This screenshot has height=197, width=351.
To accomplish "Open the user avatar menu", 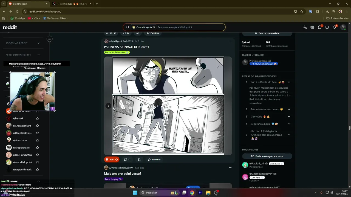I will 343,27.
